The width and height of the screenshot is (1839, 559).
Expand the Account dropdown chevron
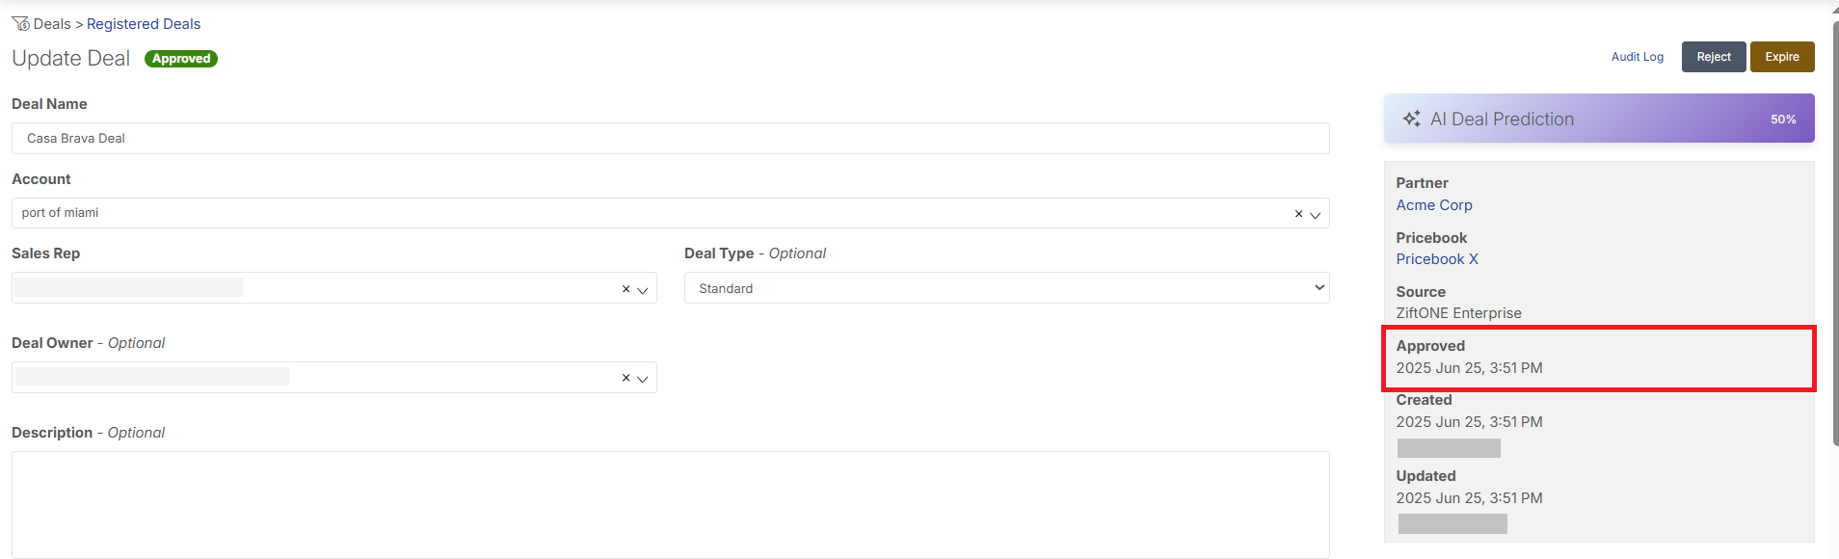click(x=1315, y=215)
